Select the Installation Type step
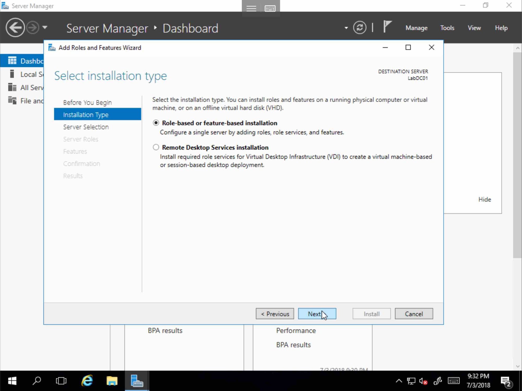The image size is (522, 391). tap(97, 114)
